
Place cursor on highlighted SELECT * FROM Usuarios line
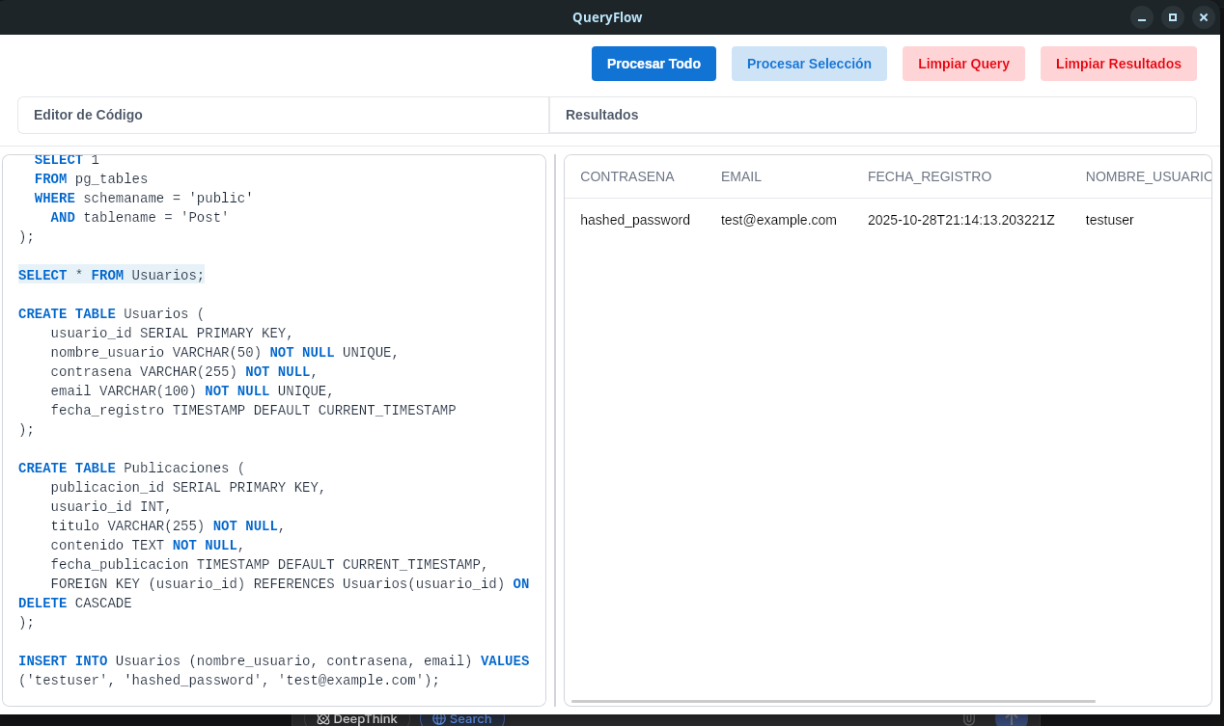click(x=112, y=276)
